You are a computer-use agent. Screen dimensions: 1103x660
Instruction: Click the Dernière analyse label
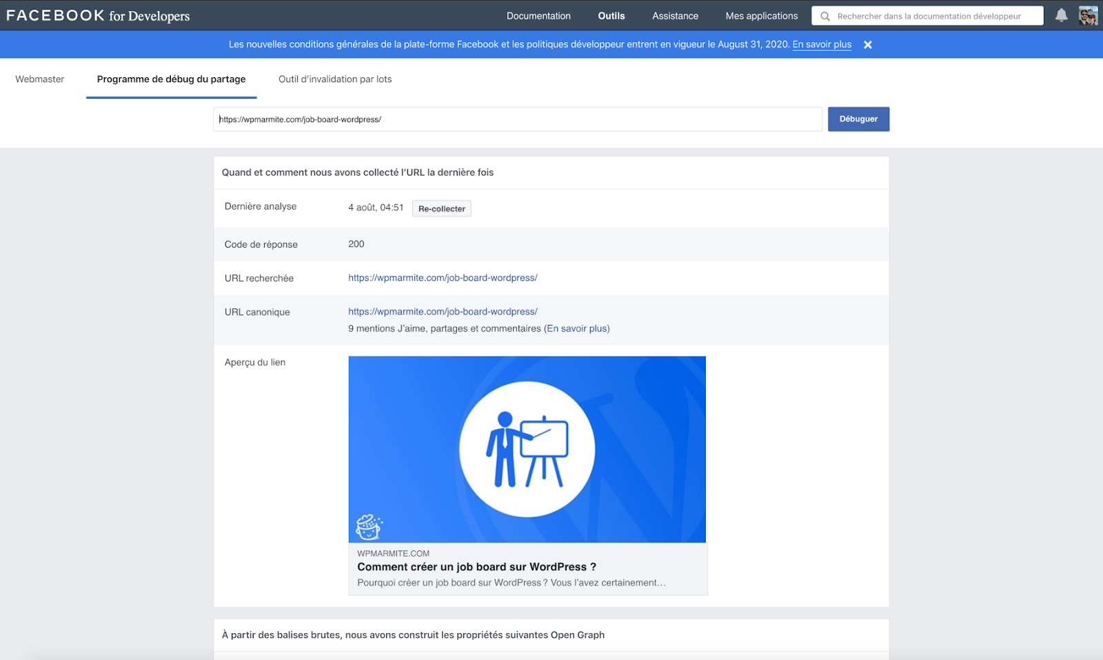[261, 206]
